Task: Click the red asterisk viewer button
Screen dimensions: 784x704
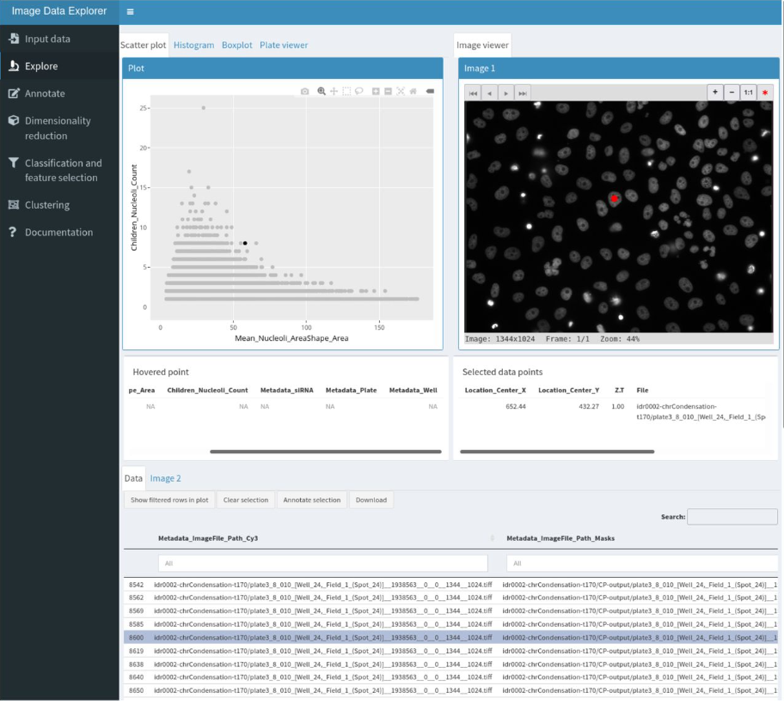Action: pos(765,92)
